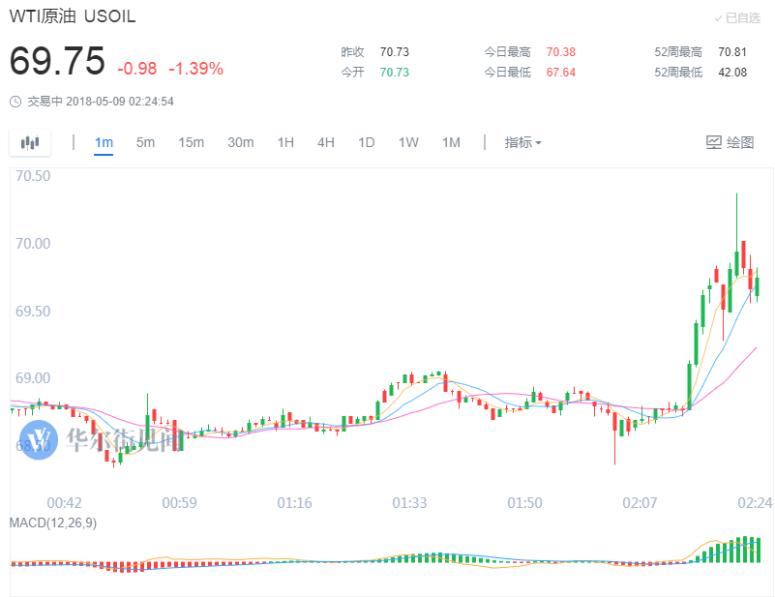Image resolution: width=775 pixels, height=597 pixels.
Task: Switch to the 5m timeframe
Action: (x=145, y=143)
